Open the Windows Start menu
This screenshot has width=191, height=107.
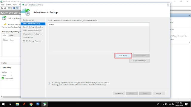pyautogui.click(x=3, y=104)
